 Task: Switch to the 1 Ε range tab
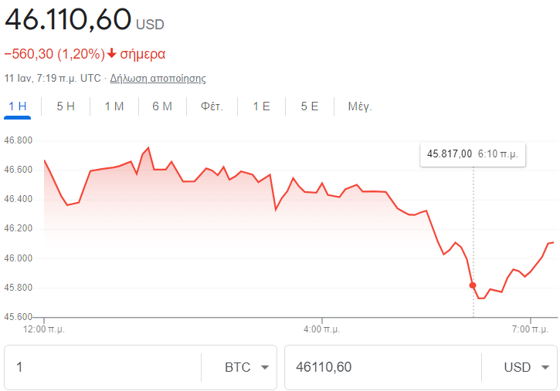(261, 106)
